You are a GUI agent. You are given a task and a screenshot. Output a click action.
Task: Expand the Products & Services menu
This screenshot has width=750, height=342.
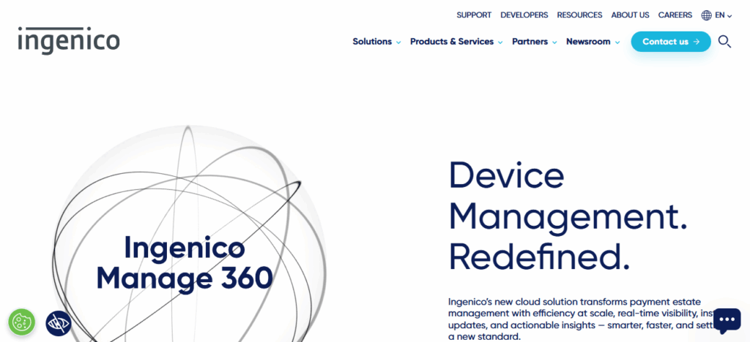click(456, 42)
